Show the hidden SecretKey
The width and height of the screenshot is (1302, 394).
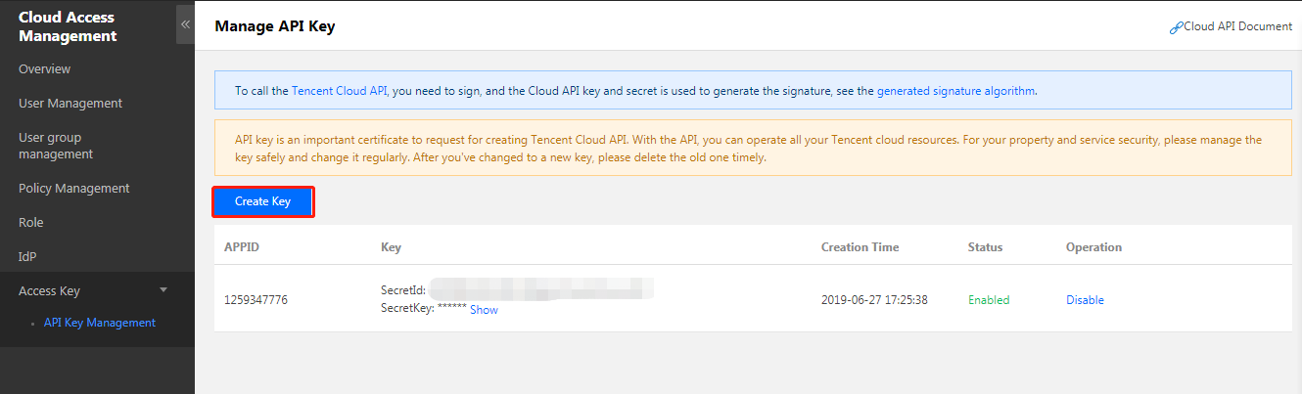[x=484, y=310]
